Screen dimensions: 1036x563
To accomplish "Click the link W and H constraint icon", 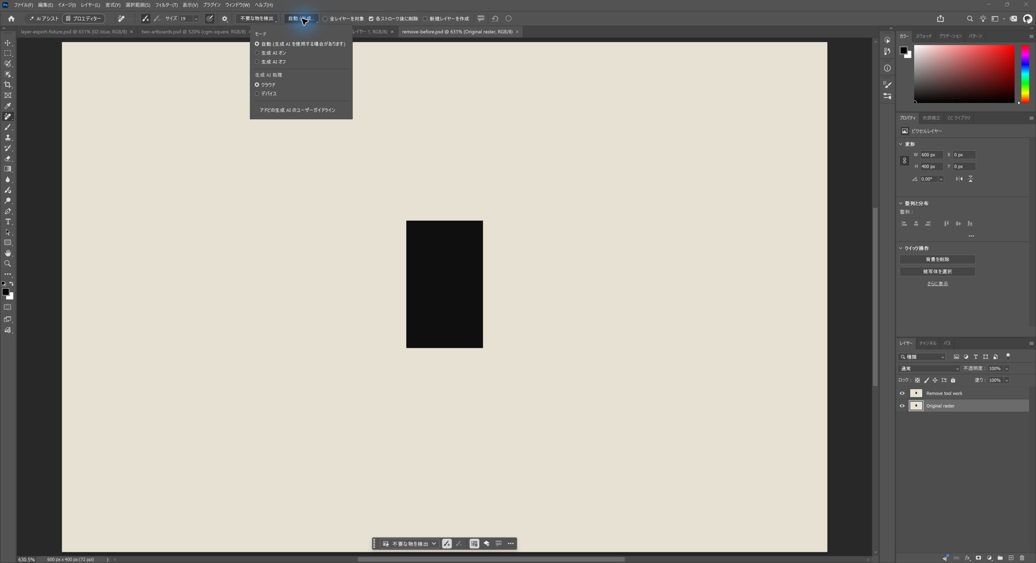I will click(904, 161).
